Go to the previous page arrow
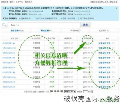The height and width of the screenshot is (104, 120). click(x=55, y=91)
